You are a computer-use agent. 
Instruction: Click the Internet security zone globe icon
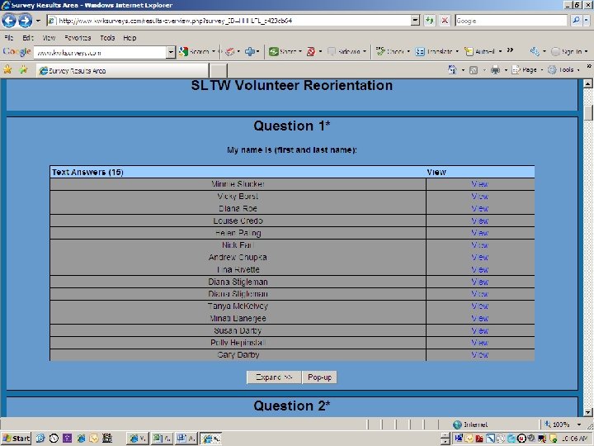[457, 425]
